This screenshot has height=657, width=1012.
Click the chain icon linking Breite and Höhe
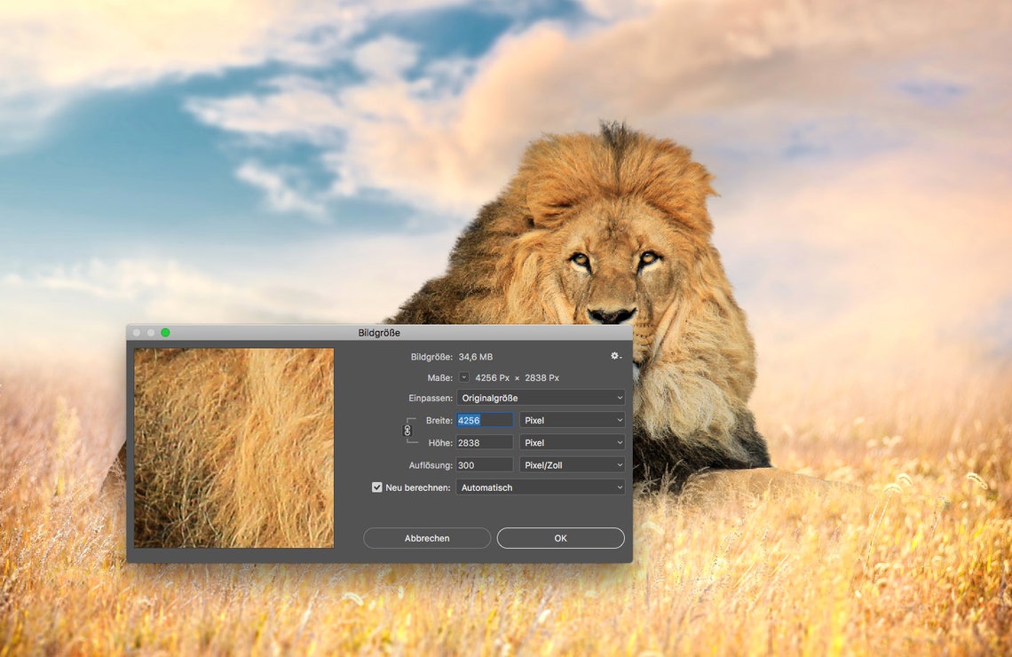pyautogui.click(x=408, y=431)
